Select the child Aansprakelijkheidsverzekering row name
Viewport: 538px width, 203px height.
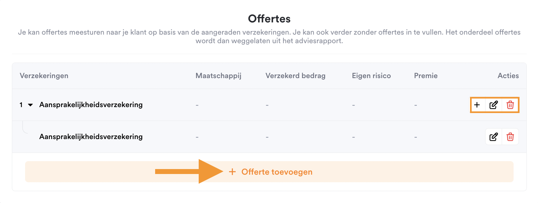[x=91, y=137]
